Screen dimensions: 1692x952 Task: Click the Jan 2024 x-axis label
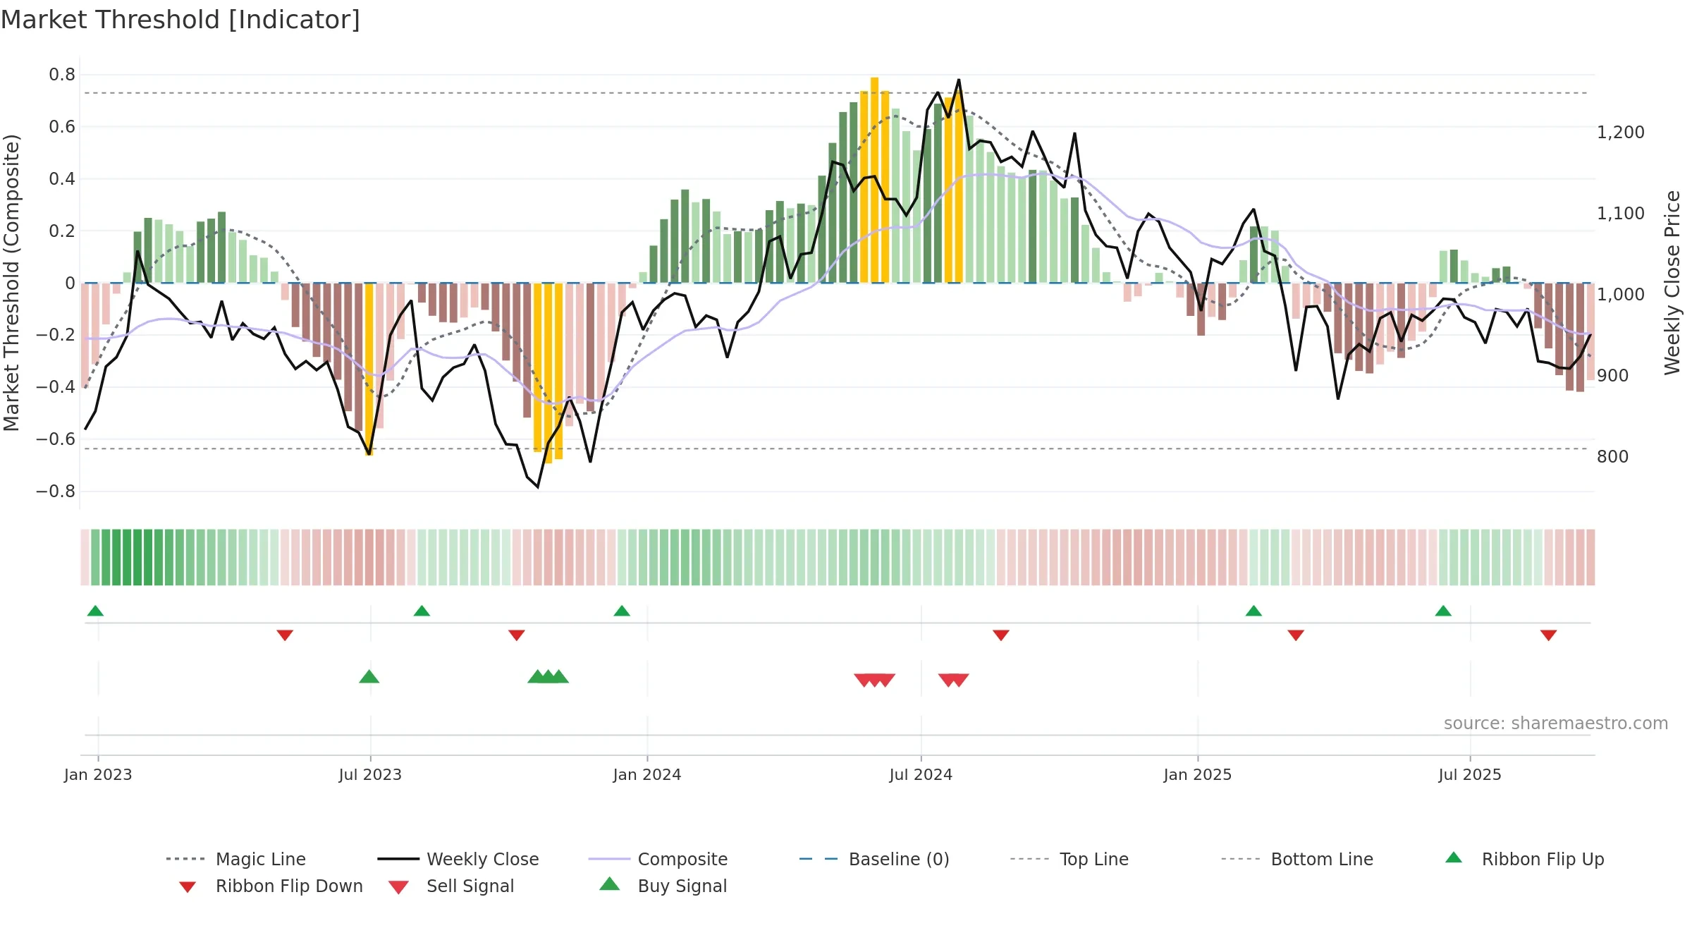pyautogui.click(x=647, y=774)
